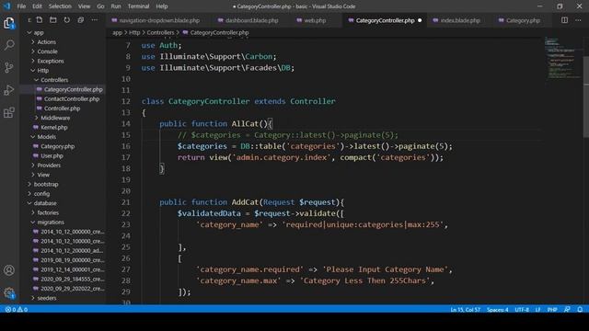589x331 pixels.
Task: Open the Source Control view
Action: coord(9,67)
